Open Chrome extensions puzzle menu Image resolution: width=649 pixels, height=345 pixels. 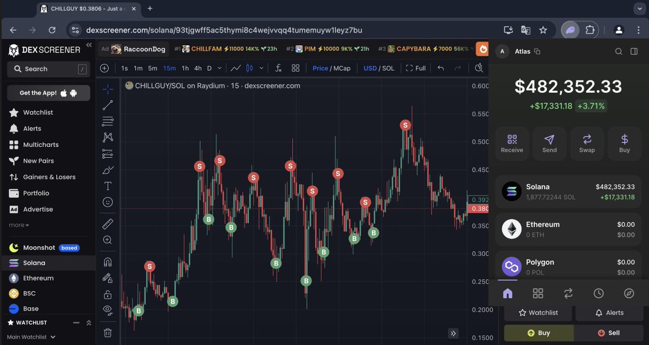(x=591, y=30)
